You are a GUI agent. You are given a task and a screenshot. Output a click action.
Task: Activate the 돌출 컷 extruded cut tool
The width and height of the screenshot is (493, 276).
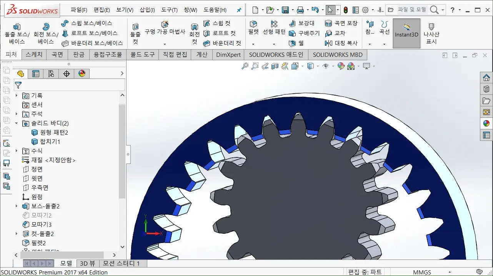pyautogui.click(x=135, y=34)
